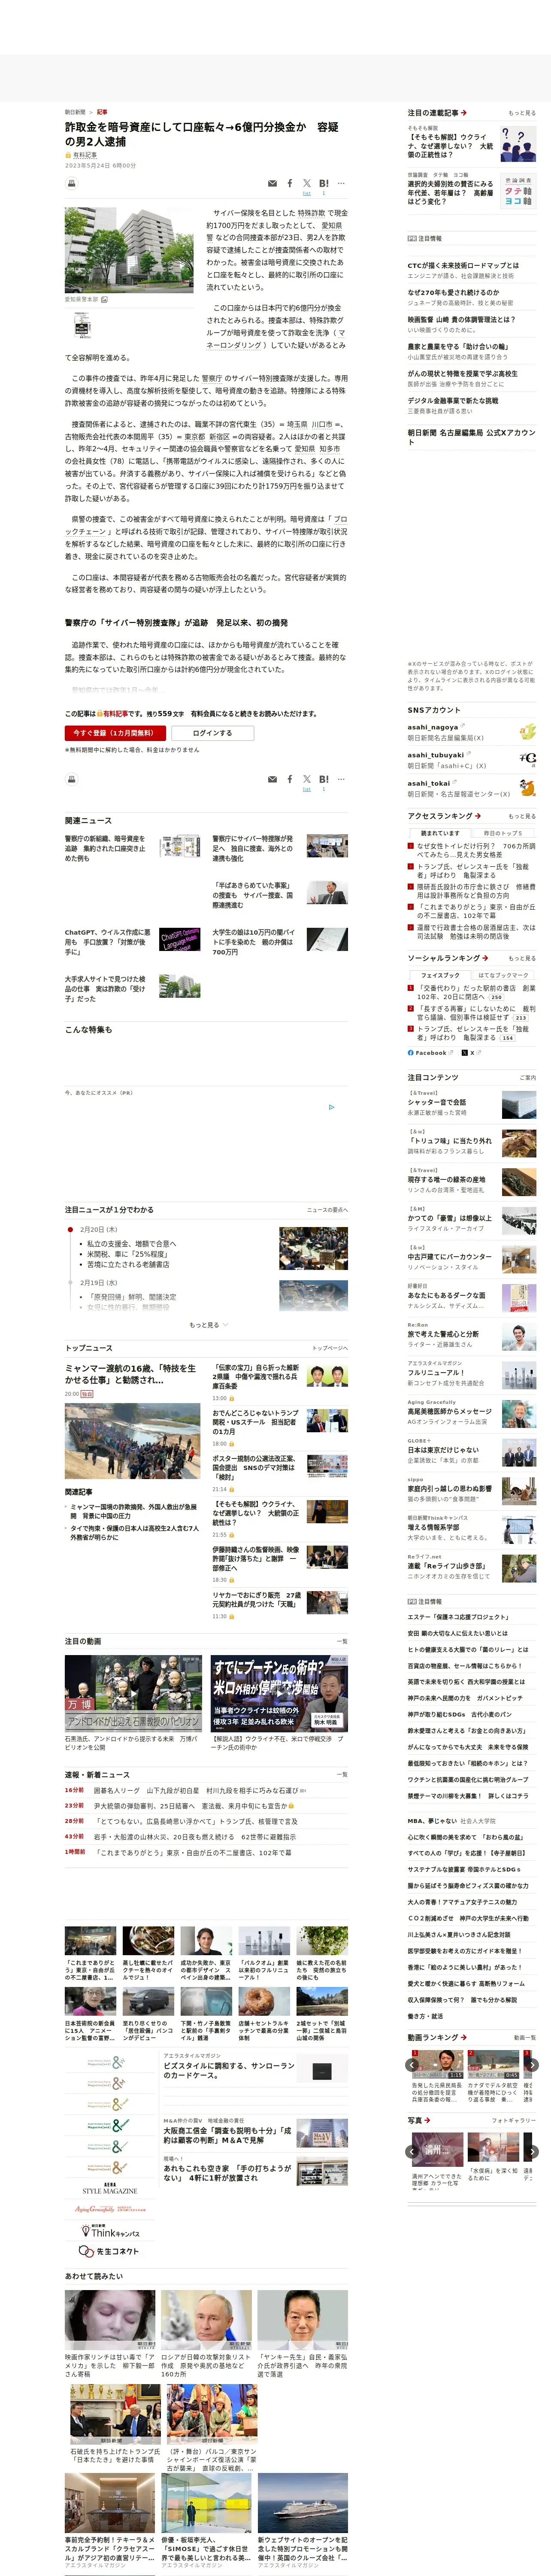
Task: Click もっと見る beside 注目の連載記事
Action: 522,113
